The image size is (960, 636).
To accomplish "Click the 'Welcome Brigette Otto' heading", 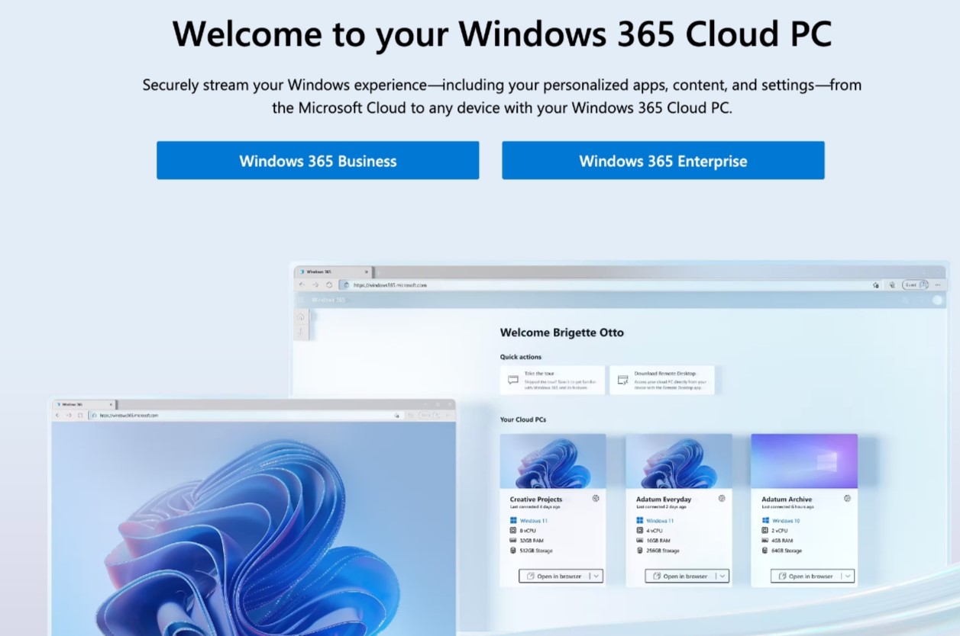I will [562, 332].
